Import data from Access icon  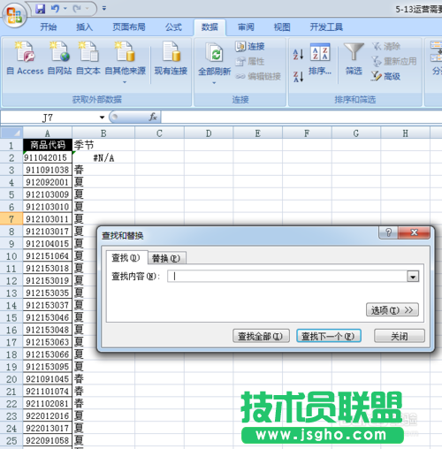(25, 58)
